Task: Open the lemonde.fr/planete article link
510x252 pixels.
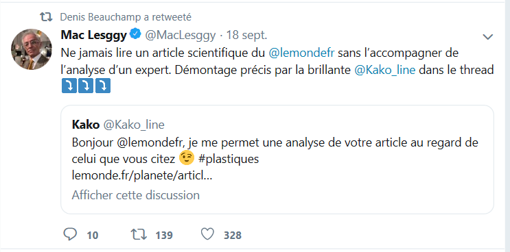Action: pyautogui.click(x=142, y=175)
